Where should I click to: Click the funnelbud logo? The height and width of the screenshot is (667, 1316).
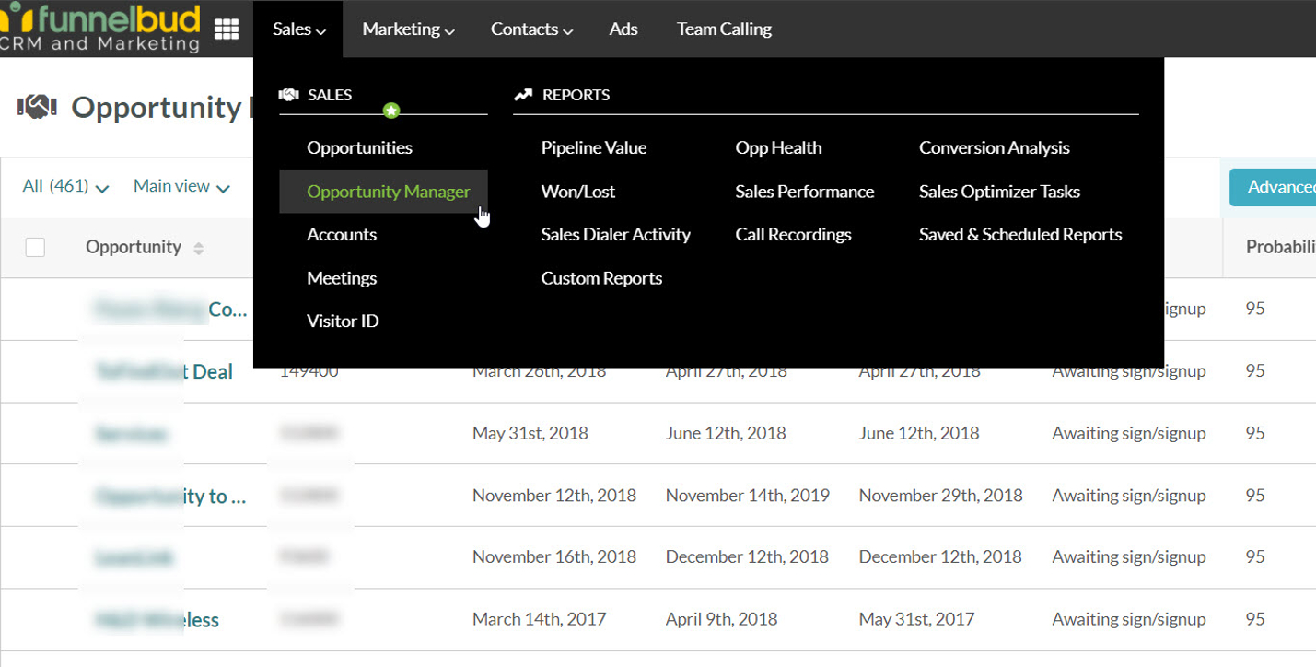[99, 27]
